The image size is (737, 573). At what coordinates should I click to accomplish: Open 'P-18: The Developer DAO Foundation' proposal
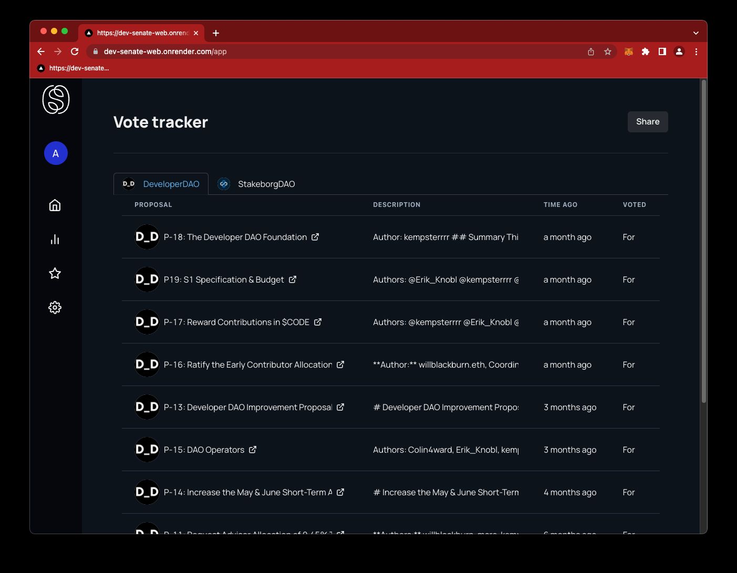[x=235, y=237]
